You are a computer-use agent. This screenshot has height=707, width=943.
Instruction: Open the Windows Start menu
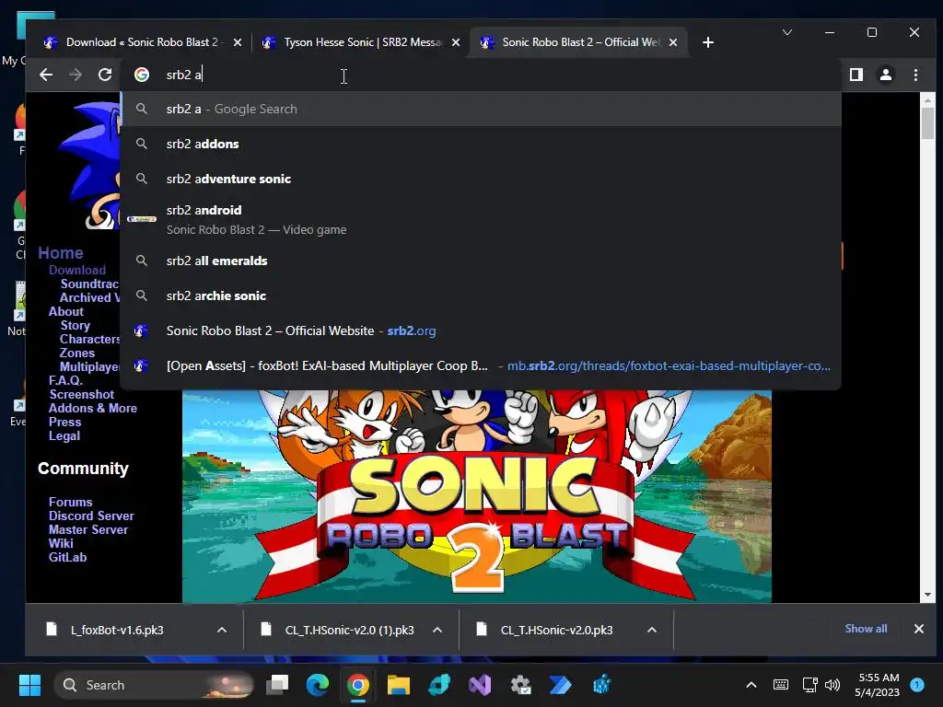pyautogui.click(x=29, y=685)
